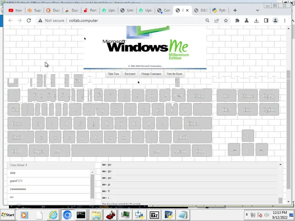The height and width of the screenshot is (221, 295).
Task: Select user 'guest47275' in users list
Action: (49, 181)
